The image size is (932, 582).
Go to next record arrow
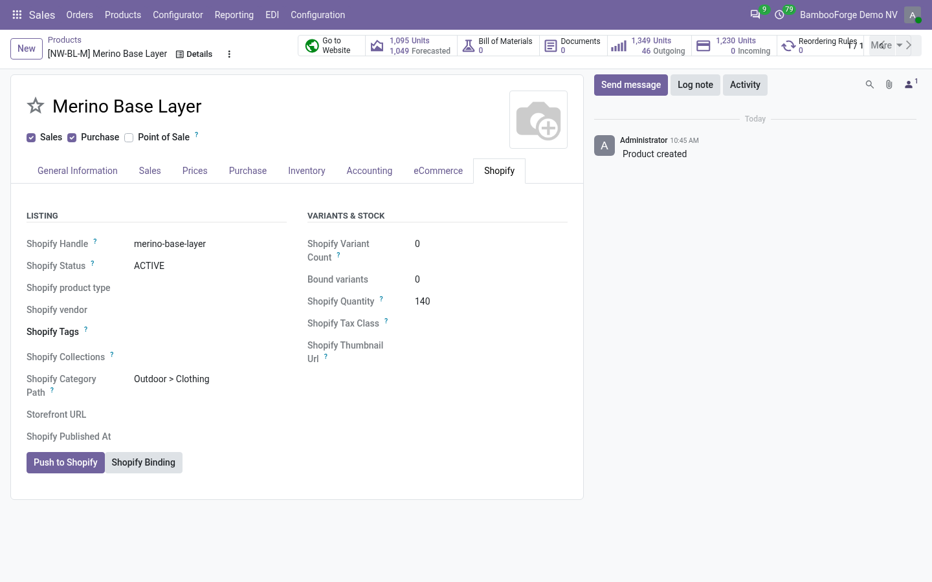[909, 45]
